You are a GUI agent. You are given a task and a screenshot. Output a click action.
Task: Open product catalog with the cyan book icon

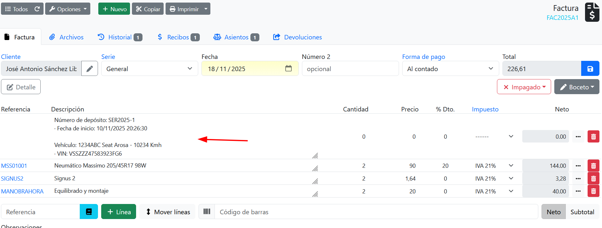pyautogui.click(x=89, y=212)
